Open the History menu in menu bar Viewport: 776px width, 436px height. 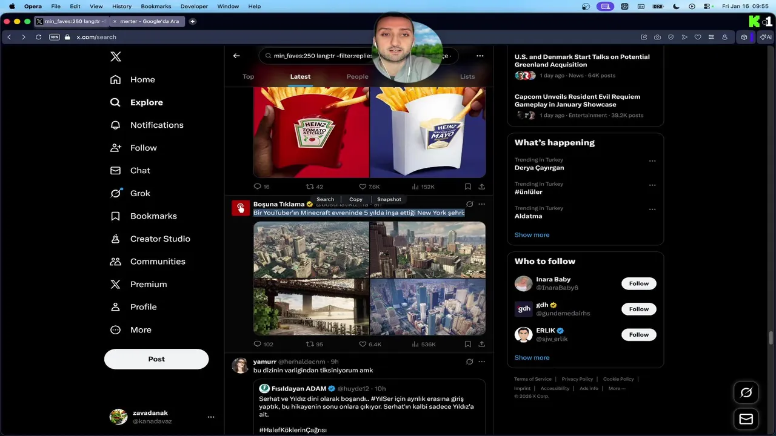click(122, 6)
